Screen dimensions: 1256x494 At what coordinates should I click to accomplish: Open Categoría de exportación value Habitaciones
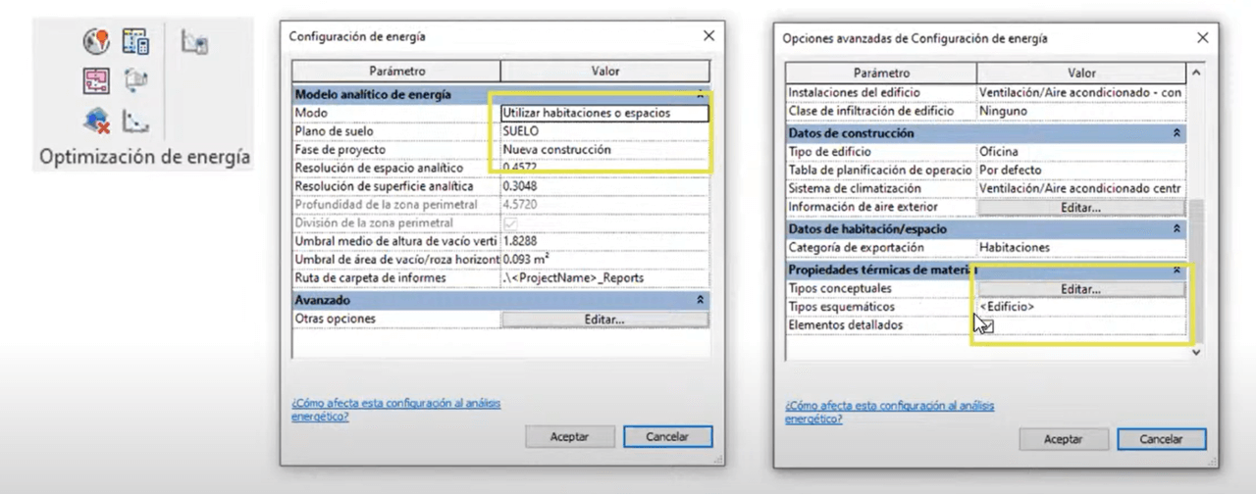click(x=1080, y=248)
